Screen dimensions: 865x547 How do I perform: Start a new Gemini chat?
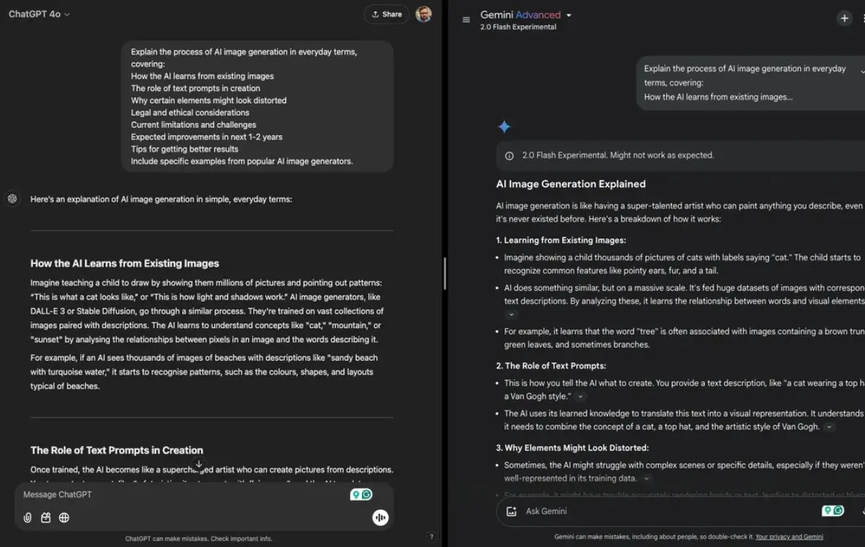[844, 19]
